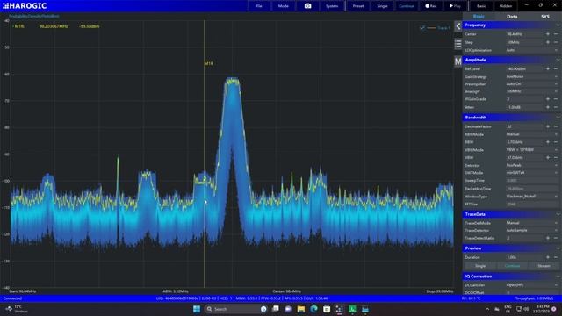Screen dimensions: 562x316
Task: Select the Basic tab in side panel
Action: (479, 17)
